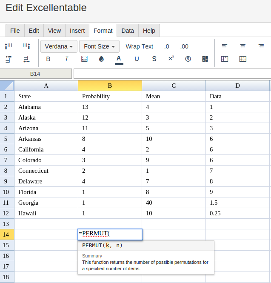Toggle underline formatting

[x=137, y=59]
